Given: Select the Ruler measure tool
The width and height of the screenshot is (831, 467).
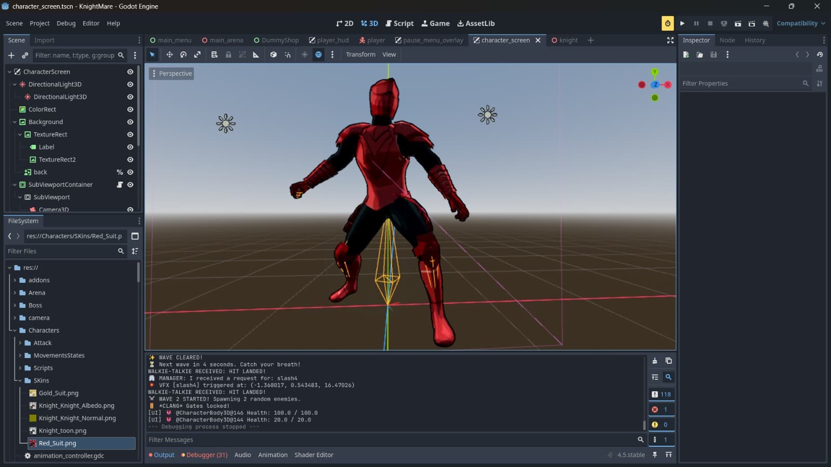Looking at the screenshot, I should coord(256,54).
